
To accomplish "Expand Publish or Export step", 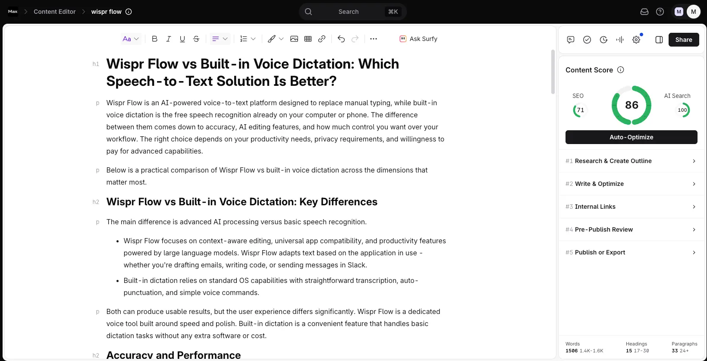I will (x=632, y=252).
